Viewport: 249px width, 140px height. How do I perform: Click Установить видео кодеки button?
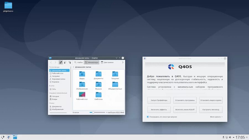[x=211, y=100]
